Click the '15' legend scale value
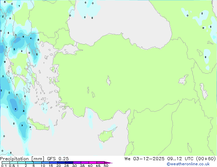This screenshot has width=217, height=167. 51,166
